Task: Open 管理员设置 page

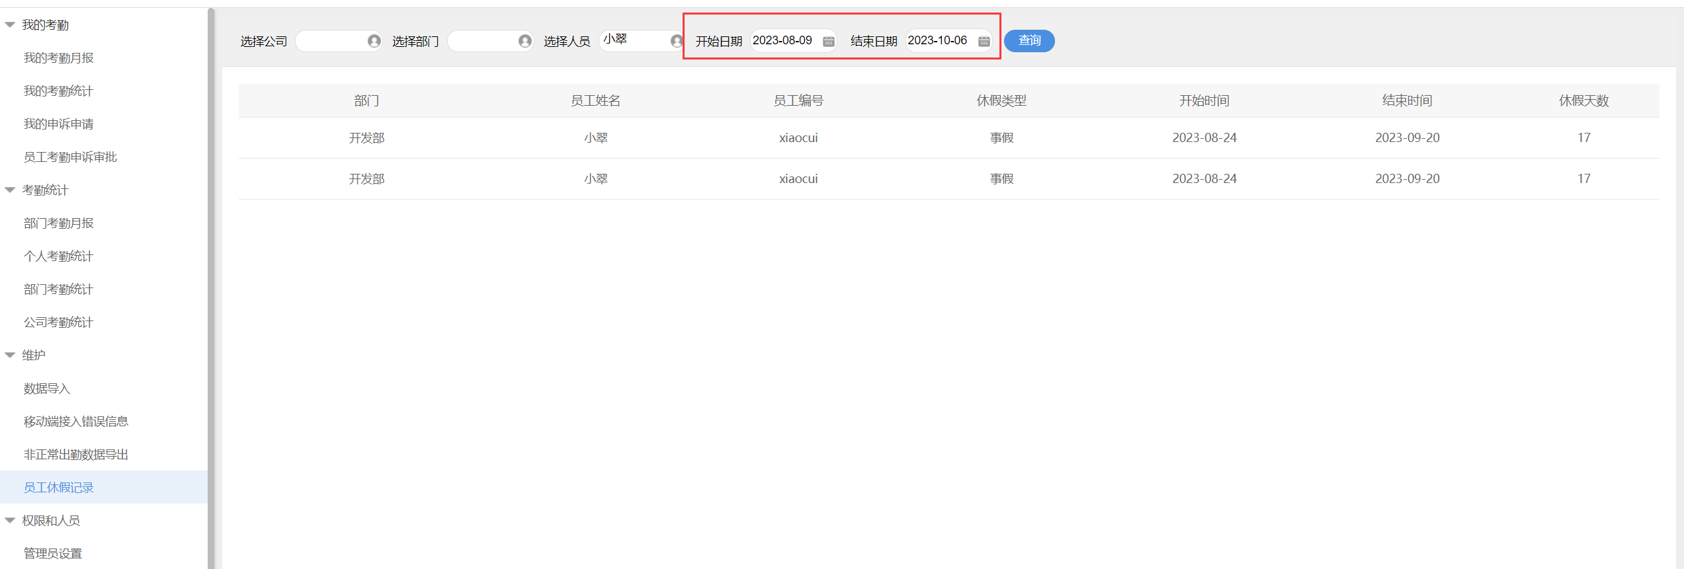Action: 53,554
